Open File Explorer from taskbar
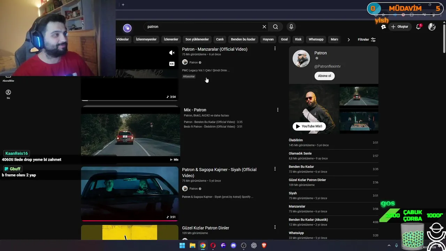The width and height of the screenshot is (446, 251). 192,245
